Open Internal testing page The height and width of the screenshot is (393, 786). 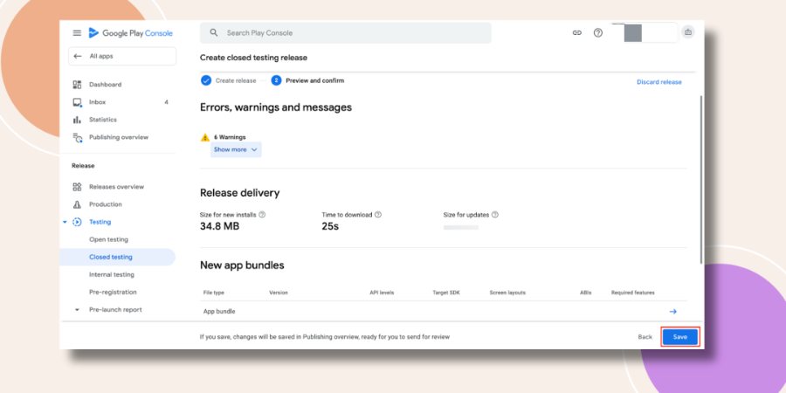pos(112,275)
